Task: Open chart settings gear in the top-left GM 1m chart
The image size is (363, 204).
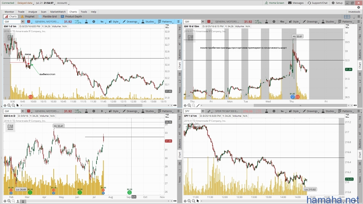Action: pos(94,22)
